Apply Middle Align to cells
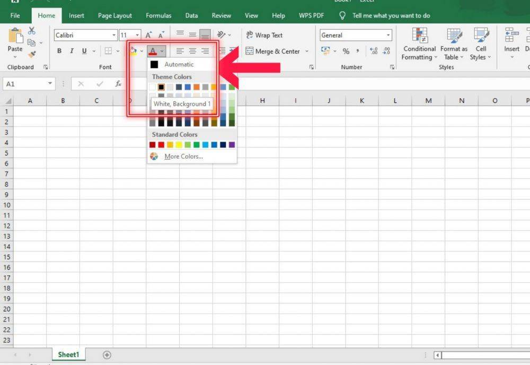This screenshot has height=365, width=530. pyautogui.click(x=193, y=34)
